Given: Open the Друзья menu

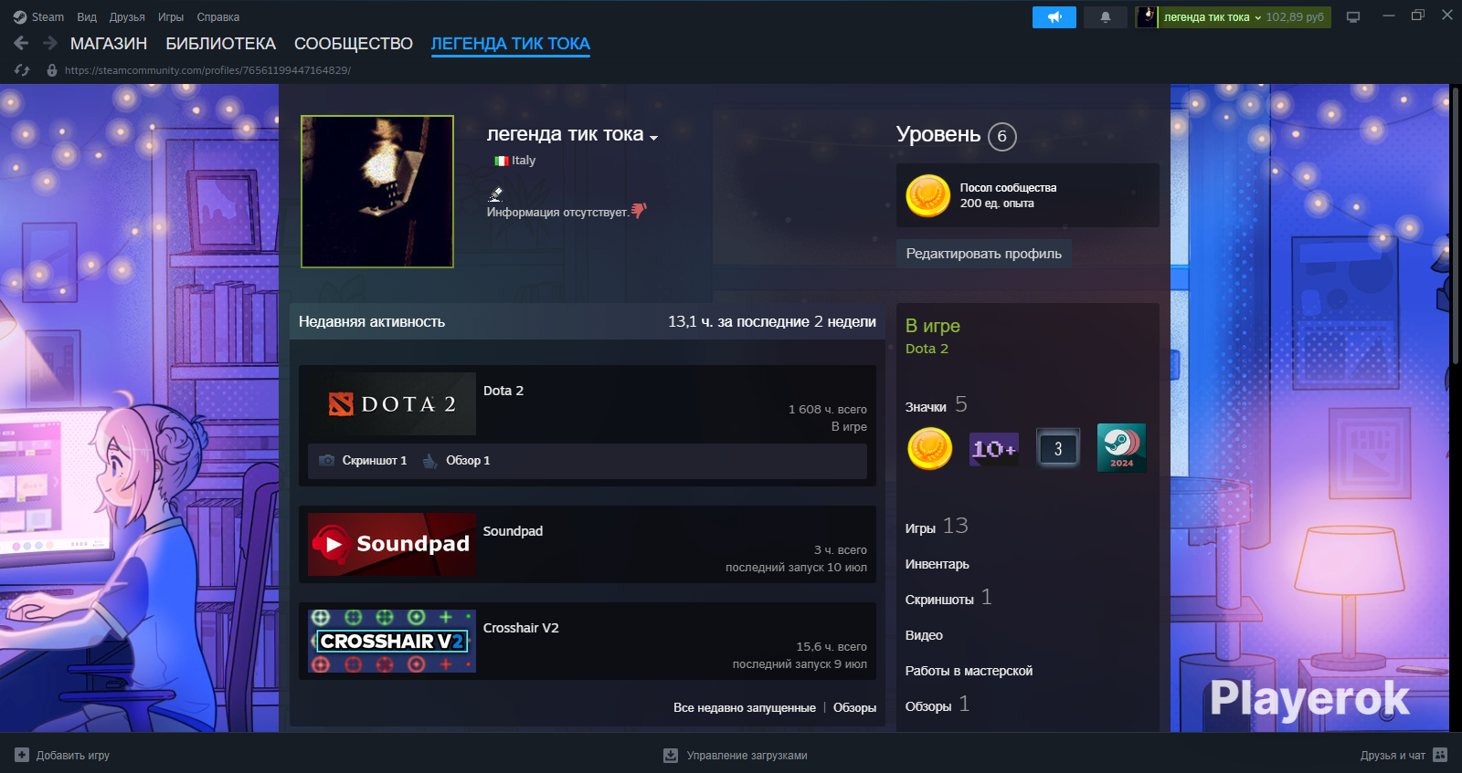Looking at the screenshot, I should coord(127,17).
